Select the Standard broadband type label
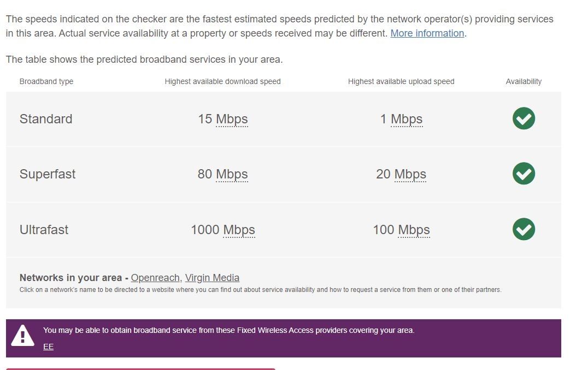This screenshot has height=370, width=576. pyautogui.click(x=46, y=119)
